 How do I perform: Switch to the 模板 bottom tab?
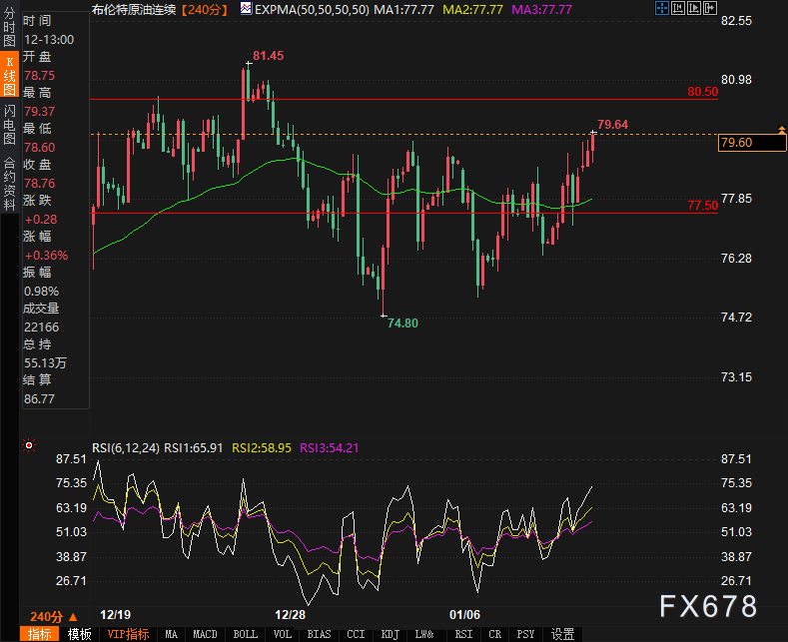tap(80, 634)
